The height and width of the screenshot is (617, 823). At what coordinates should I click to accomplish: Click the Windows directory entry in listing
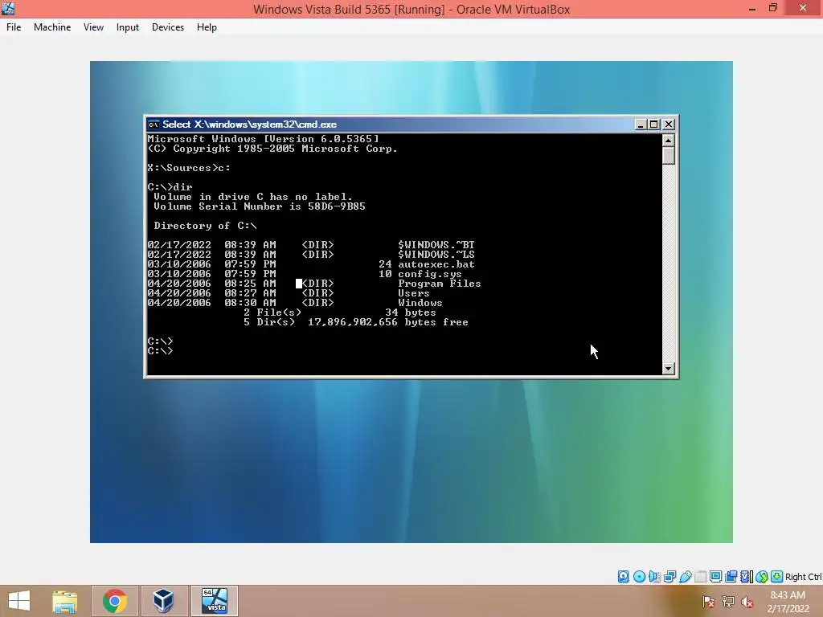click(420, 303)
